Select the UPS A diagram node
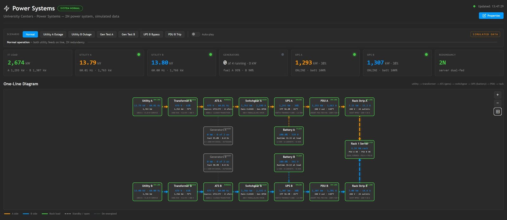The height and width of the screenshot is (220, 507). click(289, 107)
